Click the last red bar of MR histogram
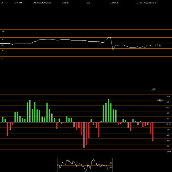The height and width of the screenshot is (172, 172). coord(153,131)
